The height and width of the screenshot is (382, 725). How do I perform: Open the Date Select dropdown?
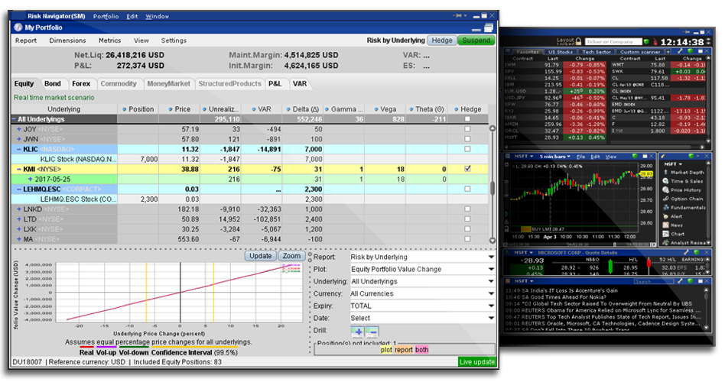(x=422, y=318)
